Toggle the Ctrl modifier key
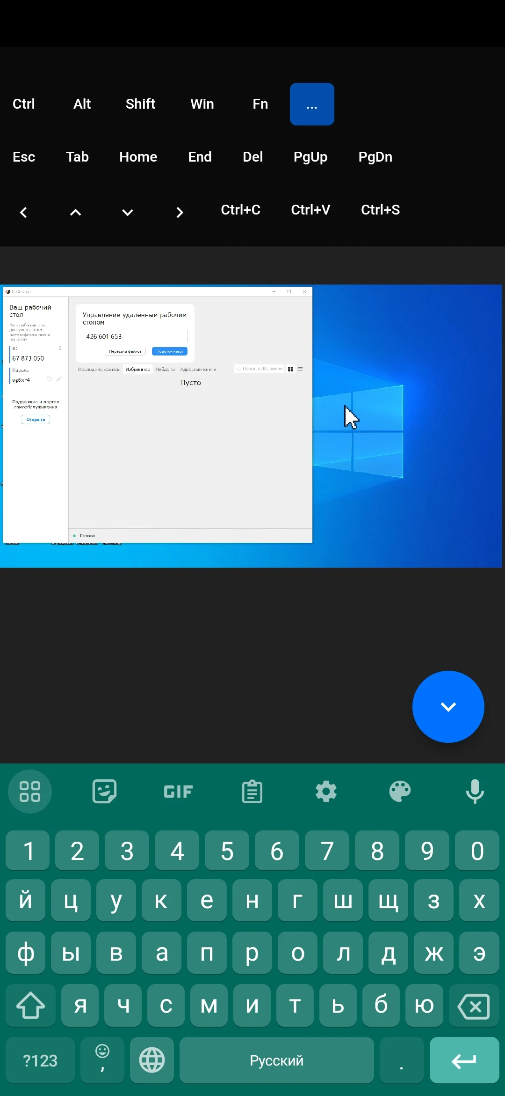The image size is (505, 1096). (23, 104)
